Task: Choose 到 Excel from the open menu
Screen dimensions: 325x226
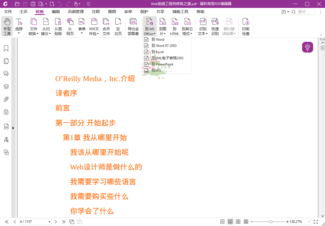Action: [x=158, y=52]
